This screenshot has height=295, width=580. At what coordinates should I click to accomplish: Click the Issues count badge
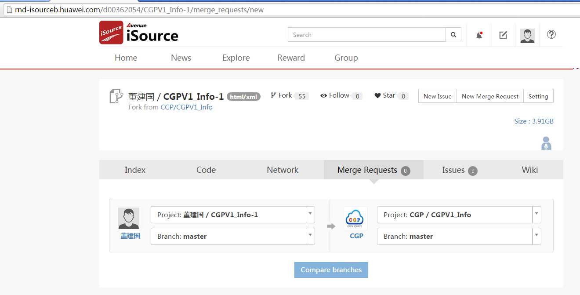coord(473,171)
